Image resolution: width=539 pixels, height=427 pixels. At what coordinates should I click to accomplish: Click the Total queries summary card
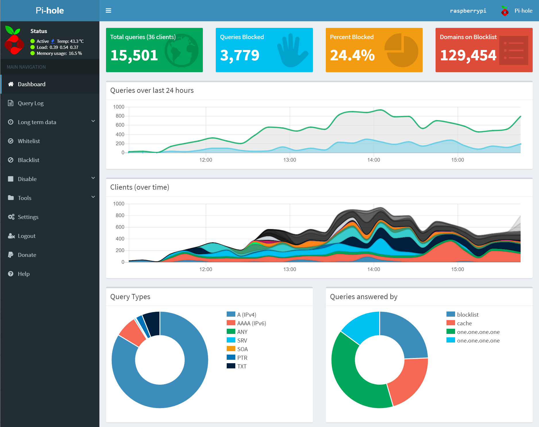[154, 50]
